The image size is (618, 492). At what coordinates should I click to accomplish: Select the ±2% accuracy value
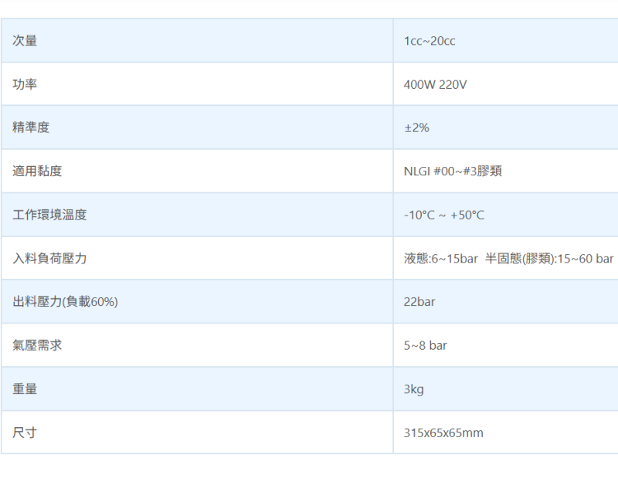tap(416, 127)
